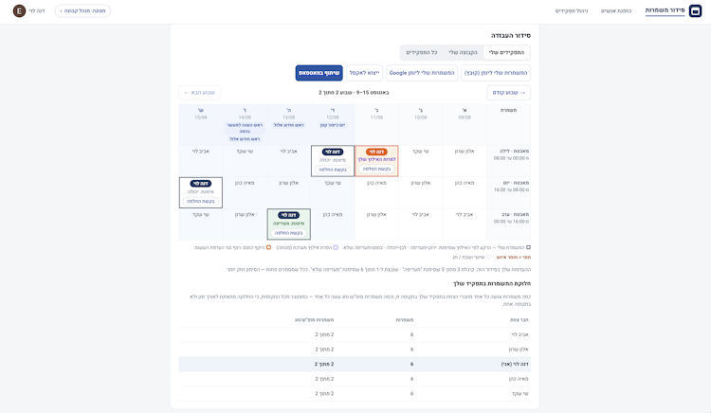This screenshot has height=413, width=711.
Task: Click 'אלון שרון' row in distribution table
Action: tap(355, 350)
